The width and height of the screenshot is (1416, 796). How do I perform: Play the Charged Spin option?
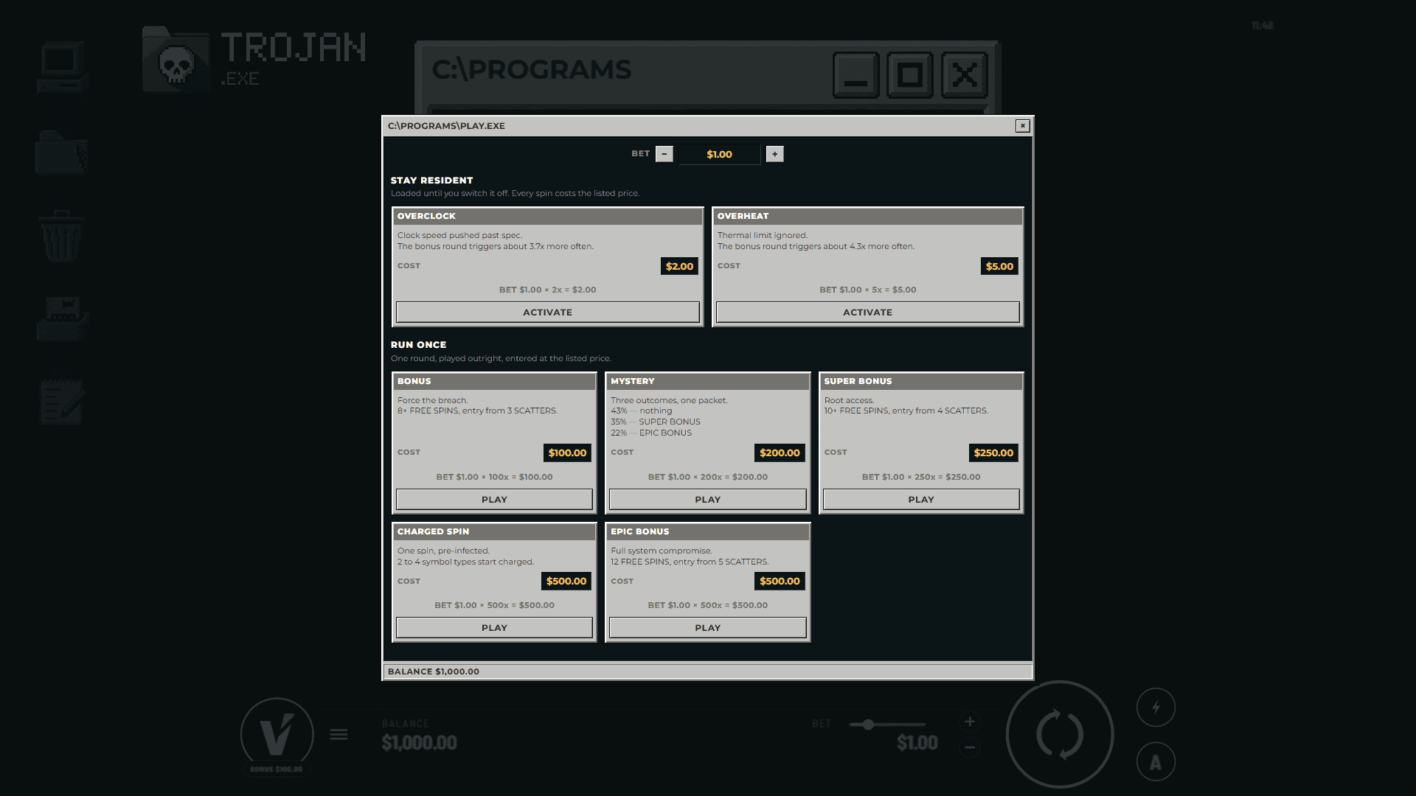coord(494,628)
